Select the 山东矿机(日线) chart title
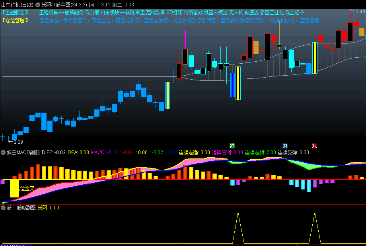 coord(18,5)
